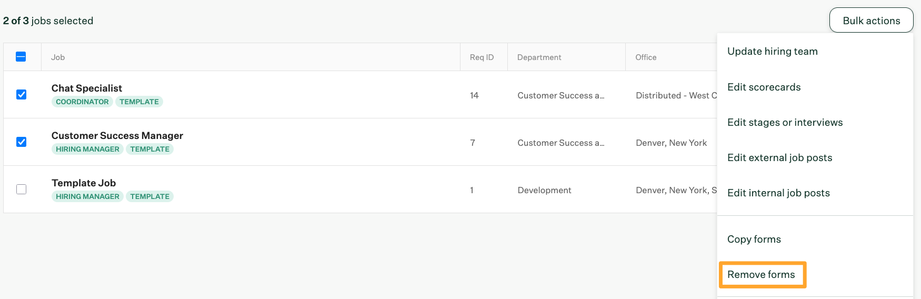This screenshot has width=921, height=299.
Task: Click the Department column header
Action: [539, 57]
